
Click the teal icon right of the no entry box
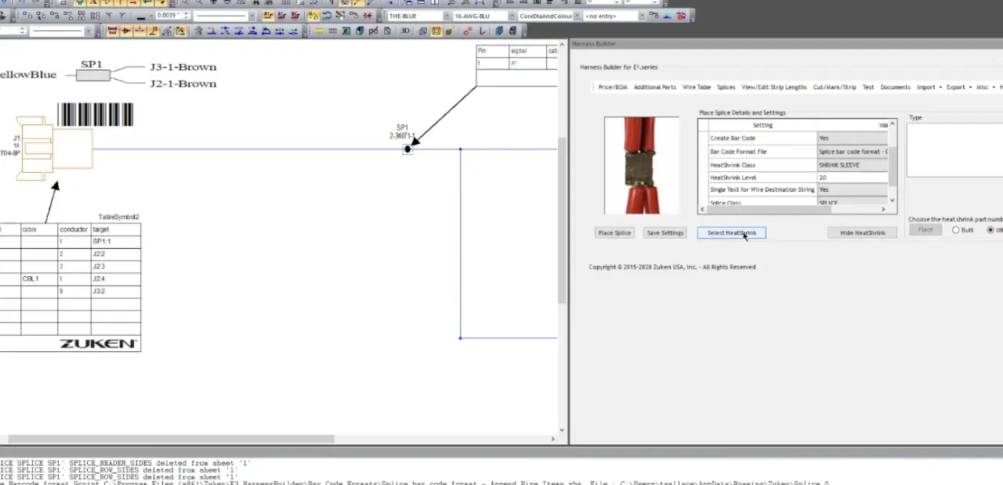[x=667, y=15]
